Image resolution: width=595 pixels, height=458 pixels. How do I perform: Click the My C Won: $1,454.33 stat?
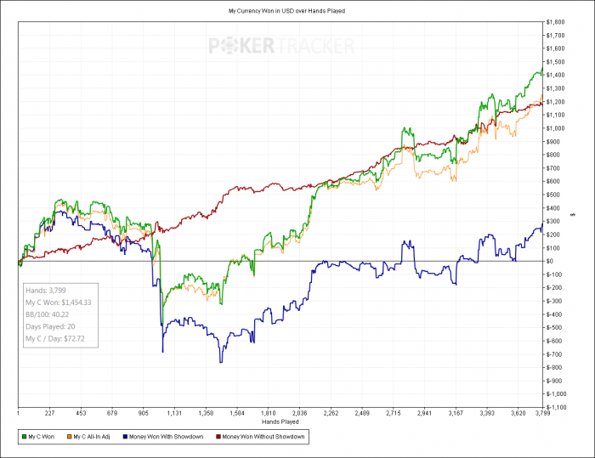[x=59, y=303]
